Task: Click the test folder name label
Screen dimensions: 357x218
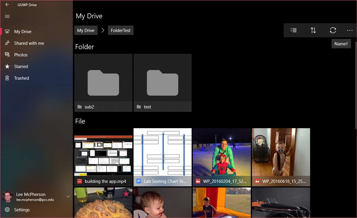Action: pos(147,107)
